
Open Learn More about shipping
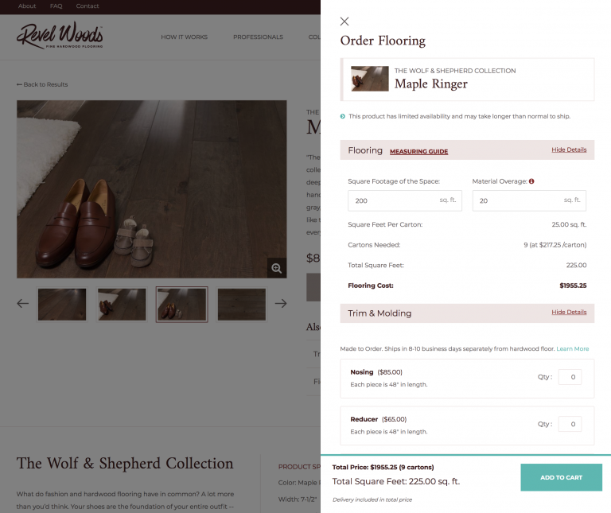[x=573, y=348]
